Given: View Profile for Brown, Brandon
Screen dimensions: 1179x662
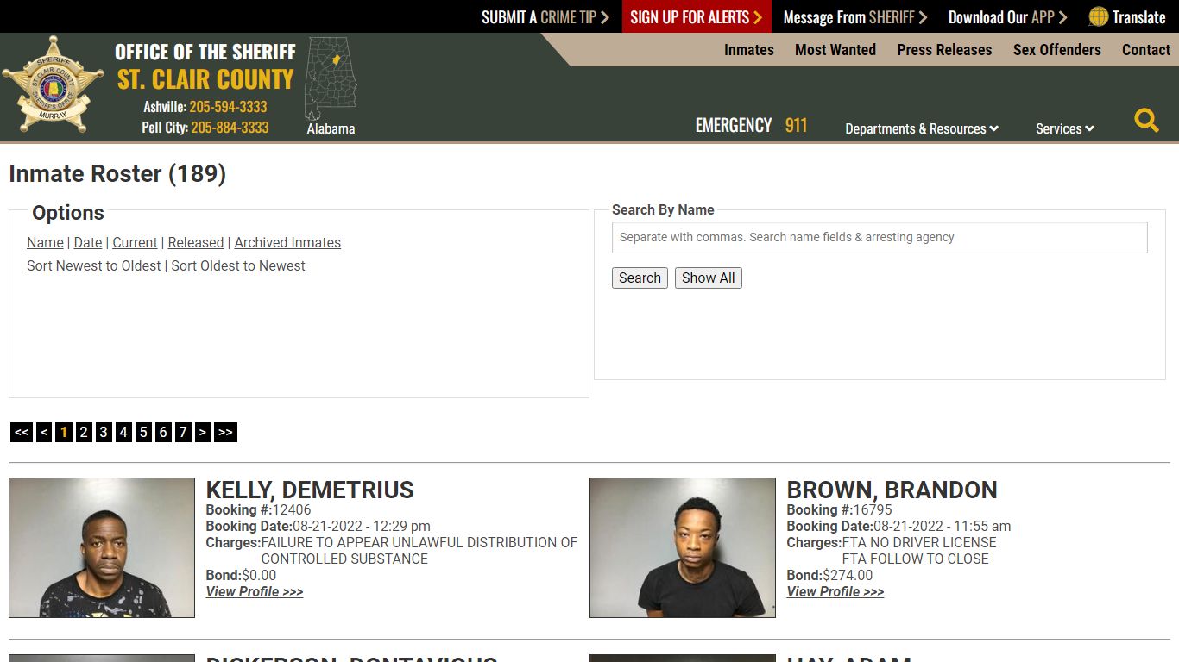Looking at the screenshot, I should [835, 592].
